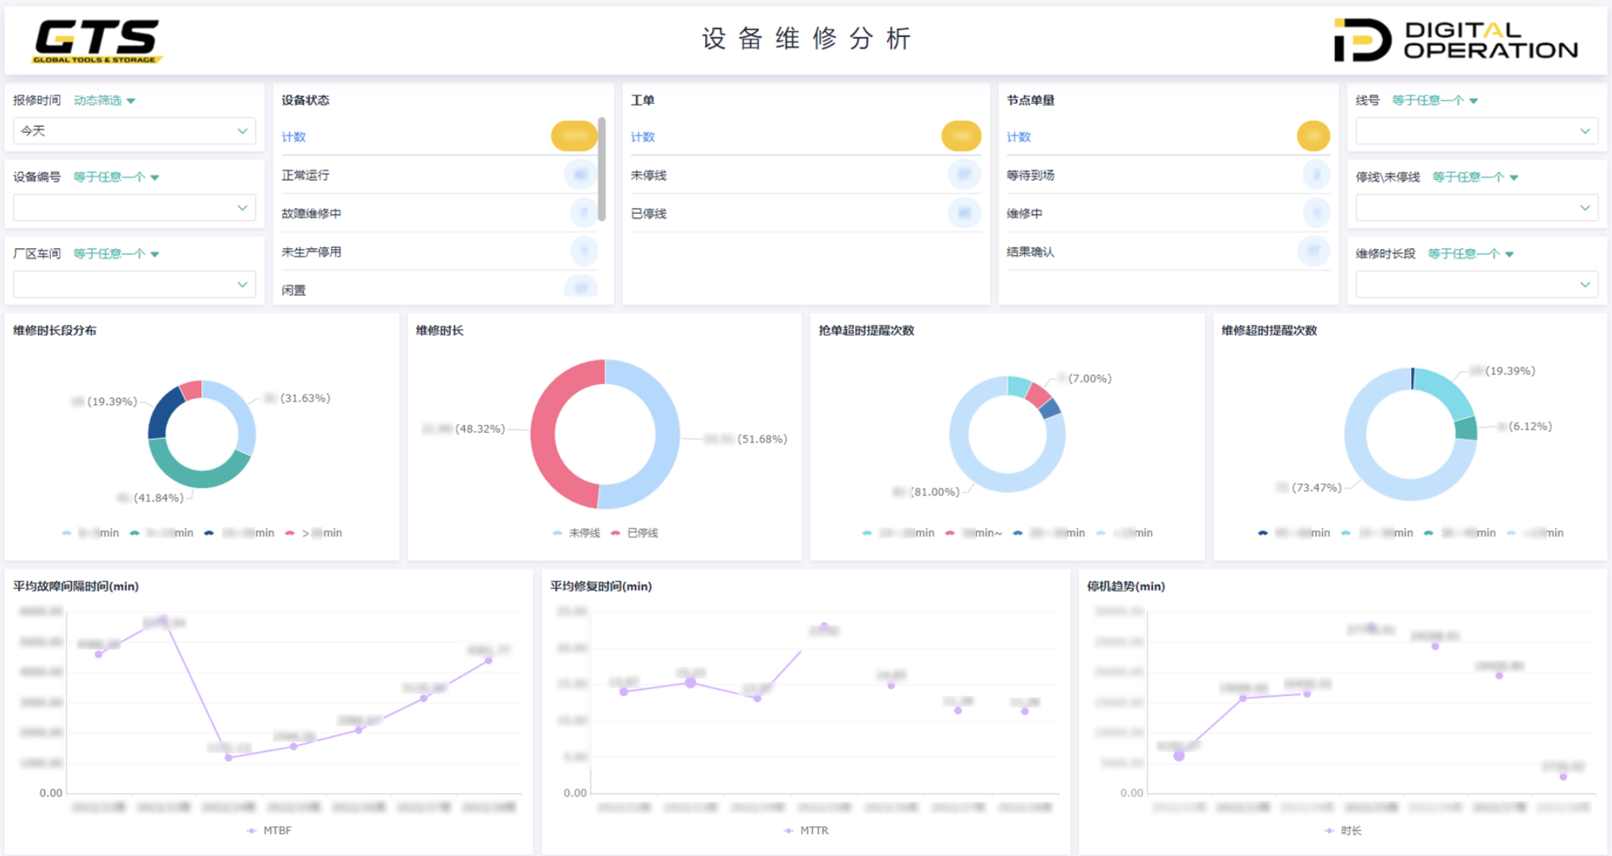
Task: Select the 故障维修中 row
Action: point(311,214)
